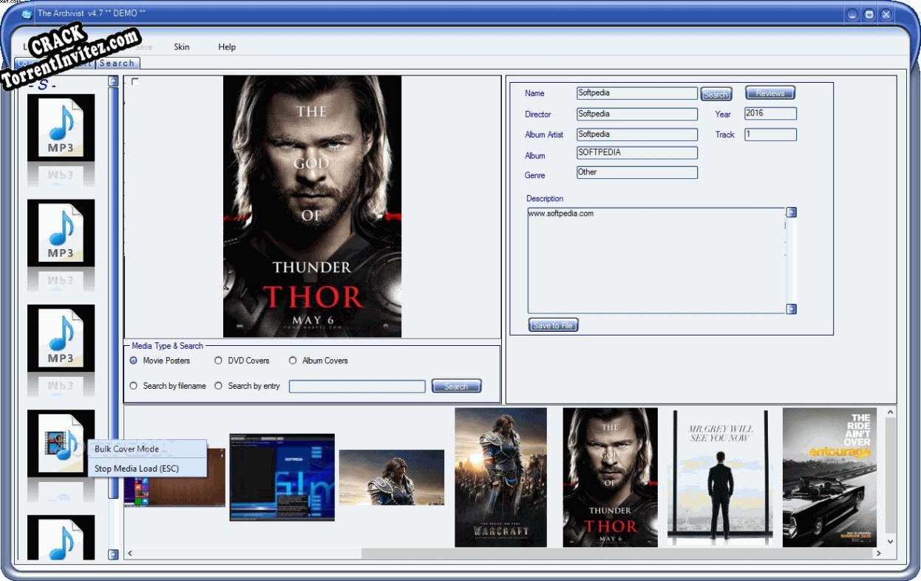
Task: Open the Skin menu
Action: (x=181, y=47)
